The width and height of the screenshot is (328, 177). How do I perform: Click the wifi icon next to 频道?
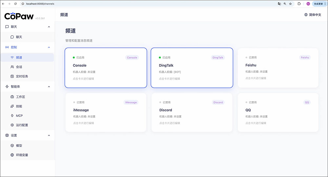coord(12,57)
